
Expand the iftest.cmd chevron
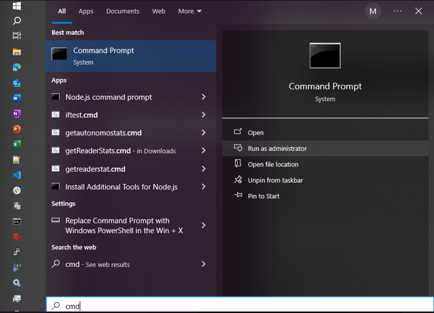point(203,115)
